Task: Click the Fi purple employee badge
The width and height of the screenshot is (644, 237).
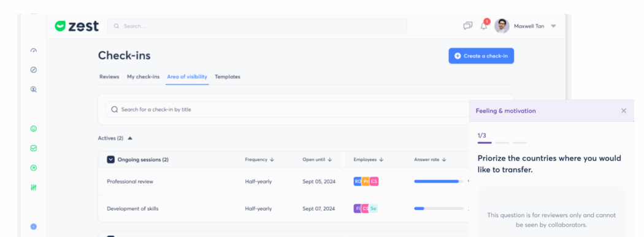Action: point(358,208)
